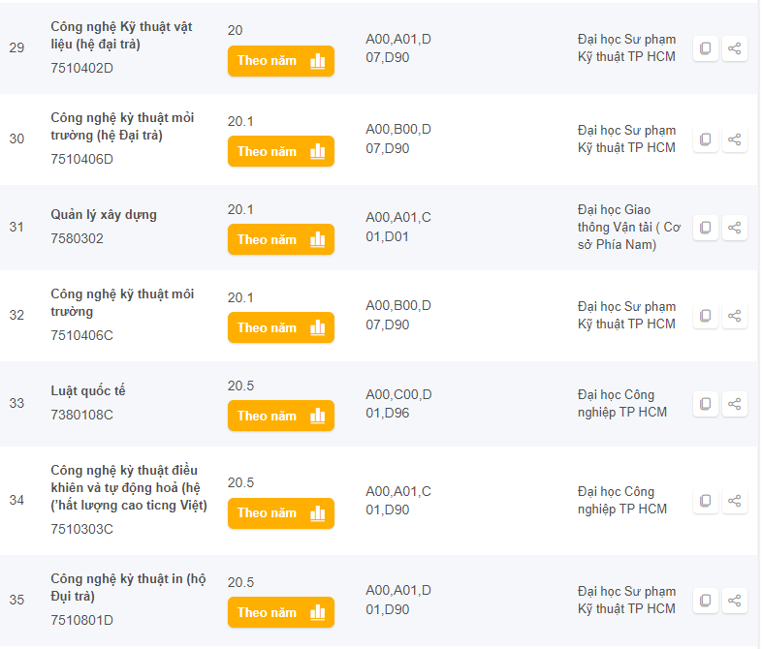Share row 29 Công nghệ Kỹ thuật vật liệu
762x649 pixels.
pyautogui.click(x=734, y=48)
